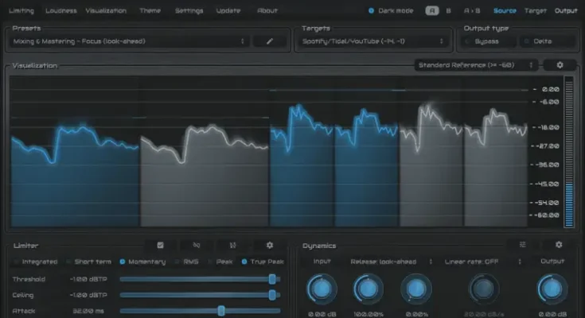Toggle the Dark mode switch
The height and width of the screenshot is (318, 585).
(x=372, y=11)
